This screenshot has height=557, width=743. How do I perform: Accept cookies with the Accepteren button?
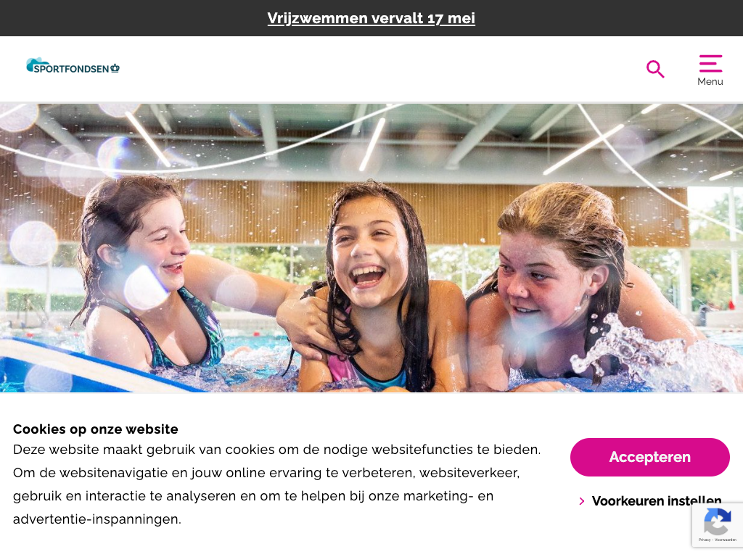pos(649,457)
